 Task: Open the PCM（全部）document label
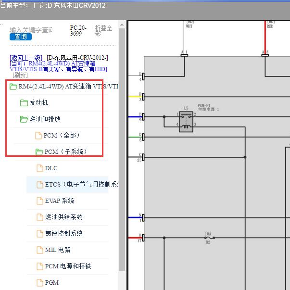pyautogui.click(x=62, y=136)
